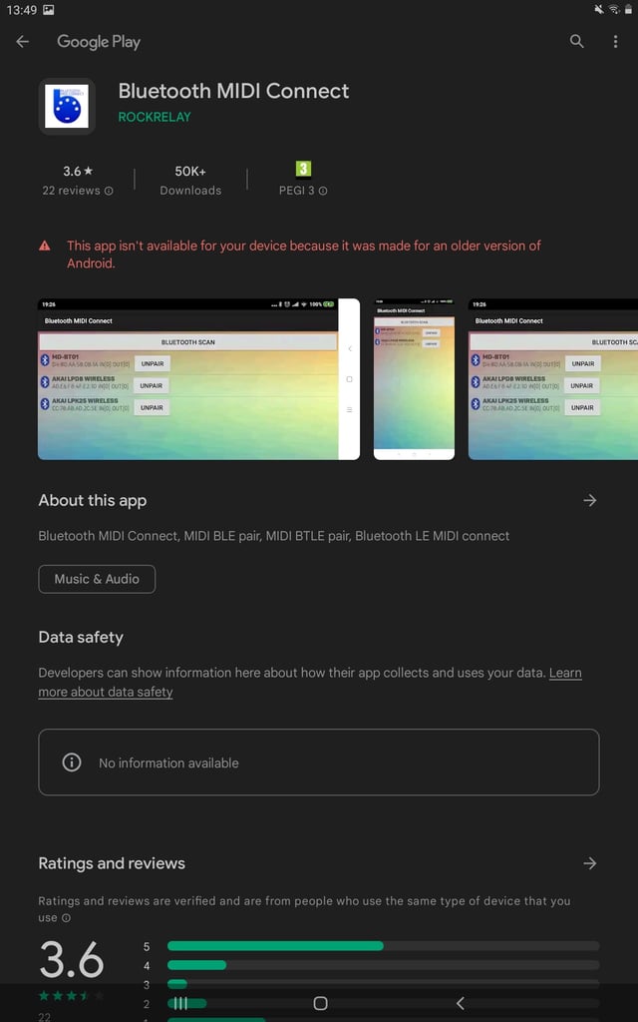638x1022 pixels.
Task: Open the ROCKRELAY developer page
Action: 155,117
